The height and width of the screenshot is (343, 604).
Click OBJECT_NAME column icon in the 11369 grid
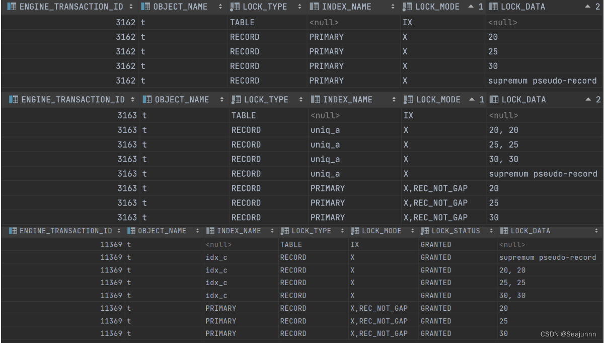[x=131, y=231]
